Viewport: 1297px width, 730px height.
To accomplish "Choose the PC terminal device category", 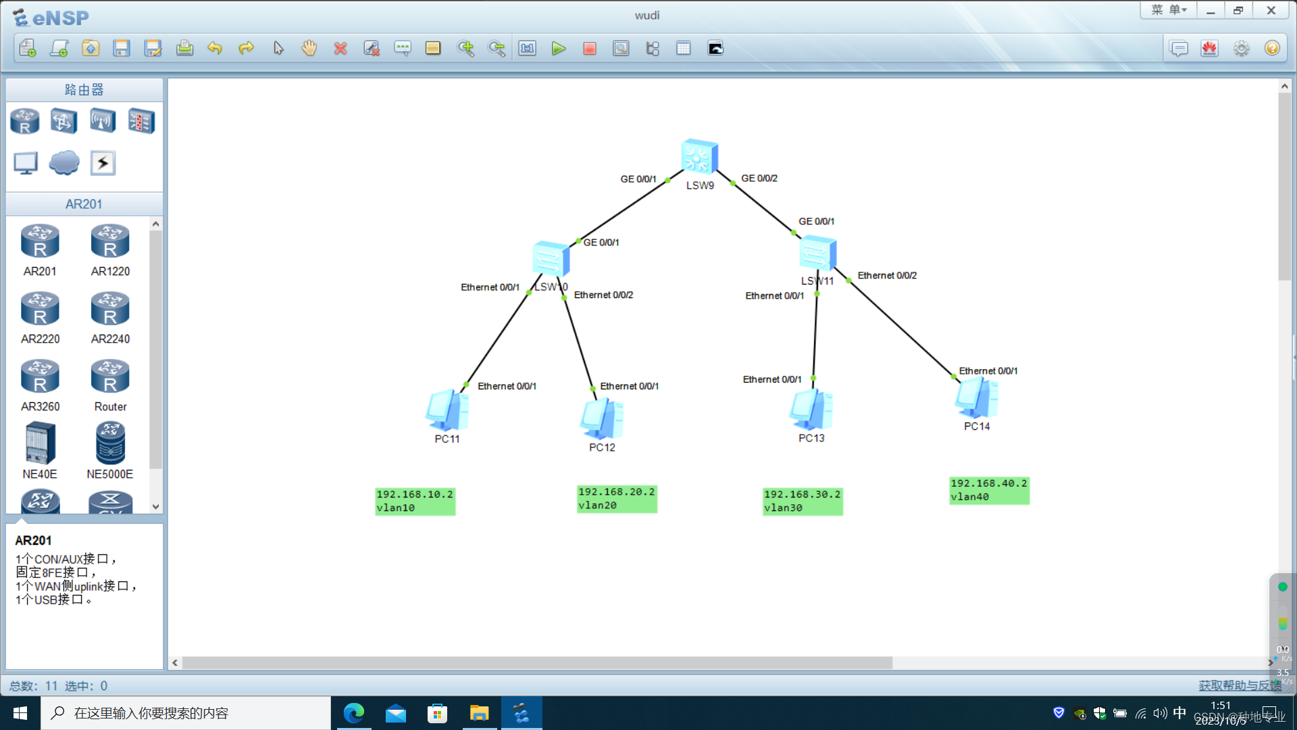I will [x=26, y=163].
